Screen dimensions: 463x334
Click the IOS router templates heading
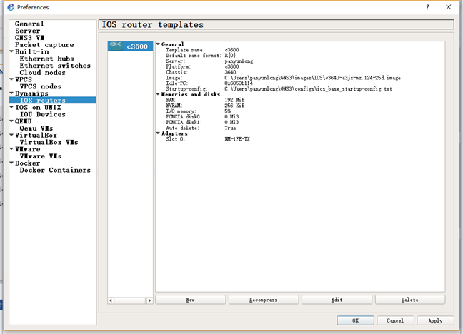(x=153, y=25)
